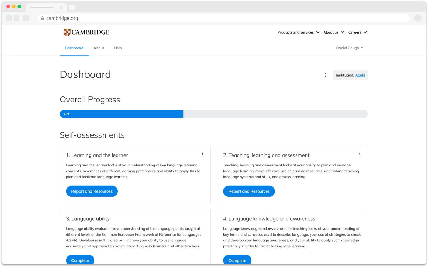This screenshot has width=428, height=267.
Task: Open the Azuki institution link
Action: tap(360, 75)
